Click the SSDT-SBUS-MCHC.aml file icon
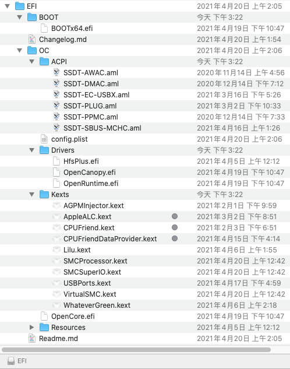The width and height of the screenshot is (290, 369). [56, 128]
